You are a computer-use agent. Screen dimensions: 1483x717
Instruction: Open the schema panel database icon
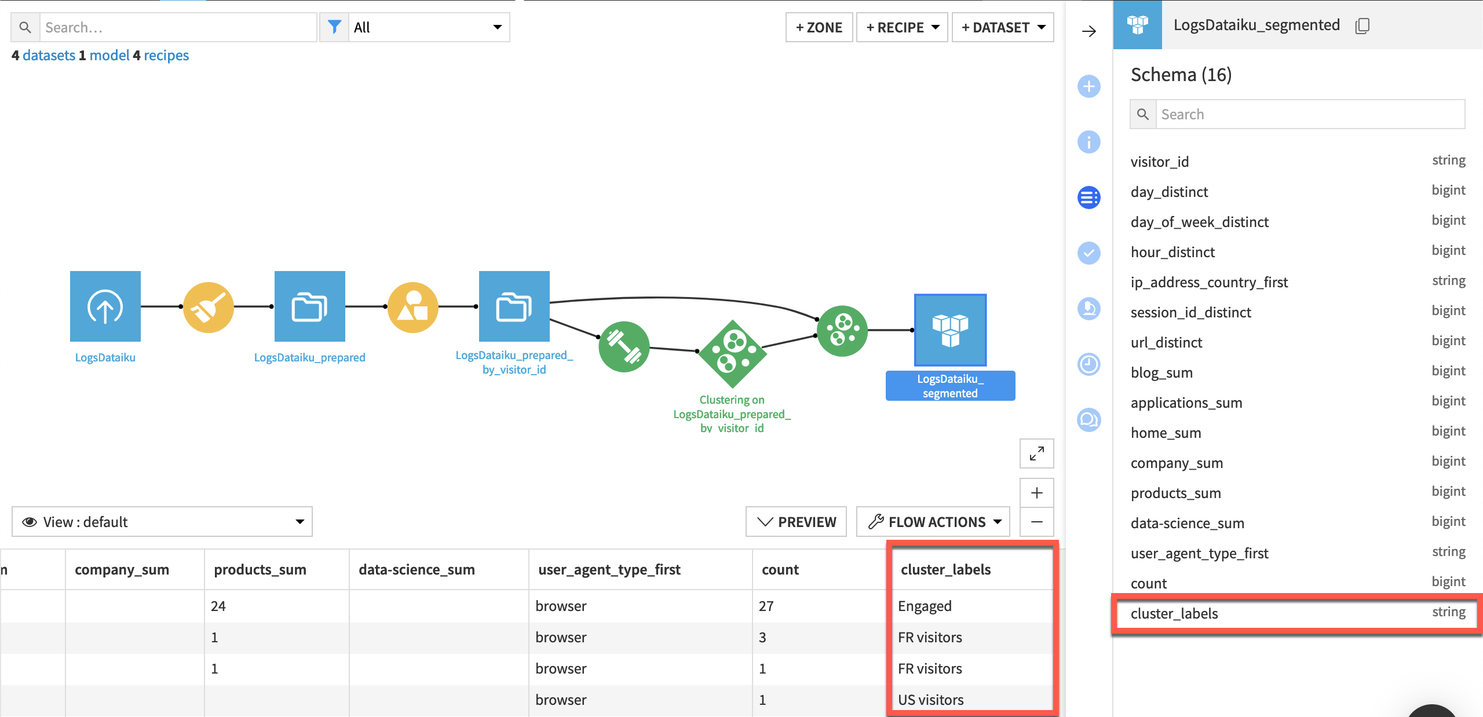(x=1089, y=197)
